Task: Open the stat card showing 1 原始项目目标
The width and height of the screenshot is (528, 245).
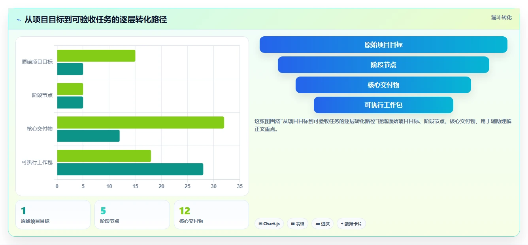Action: coord(53,215)
